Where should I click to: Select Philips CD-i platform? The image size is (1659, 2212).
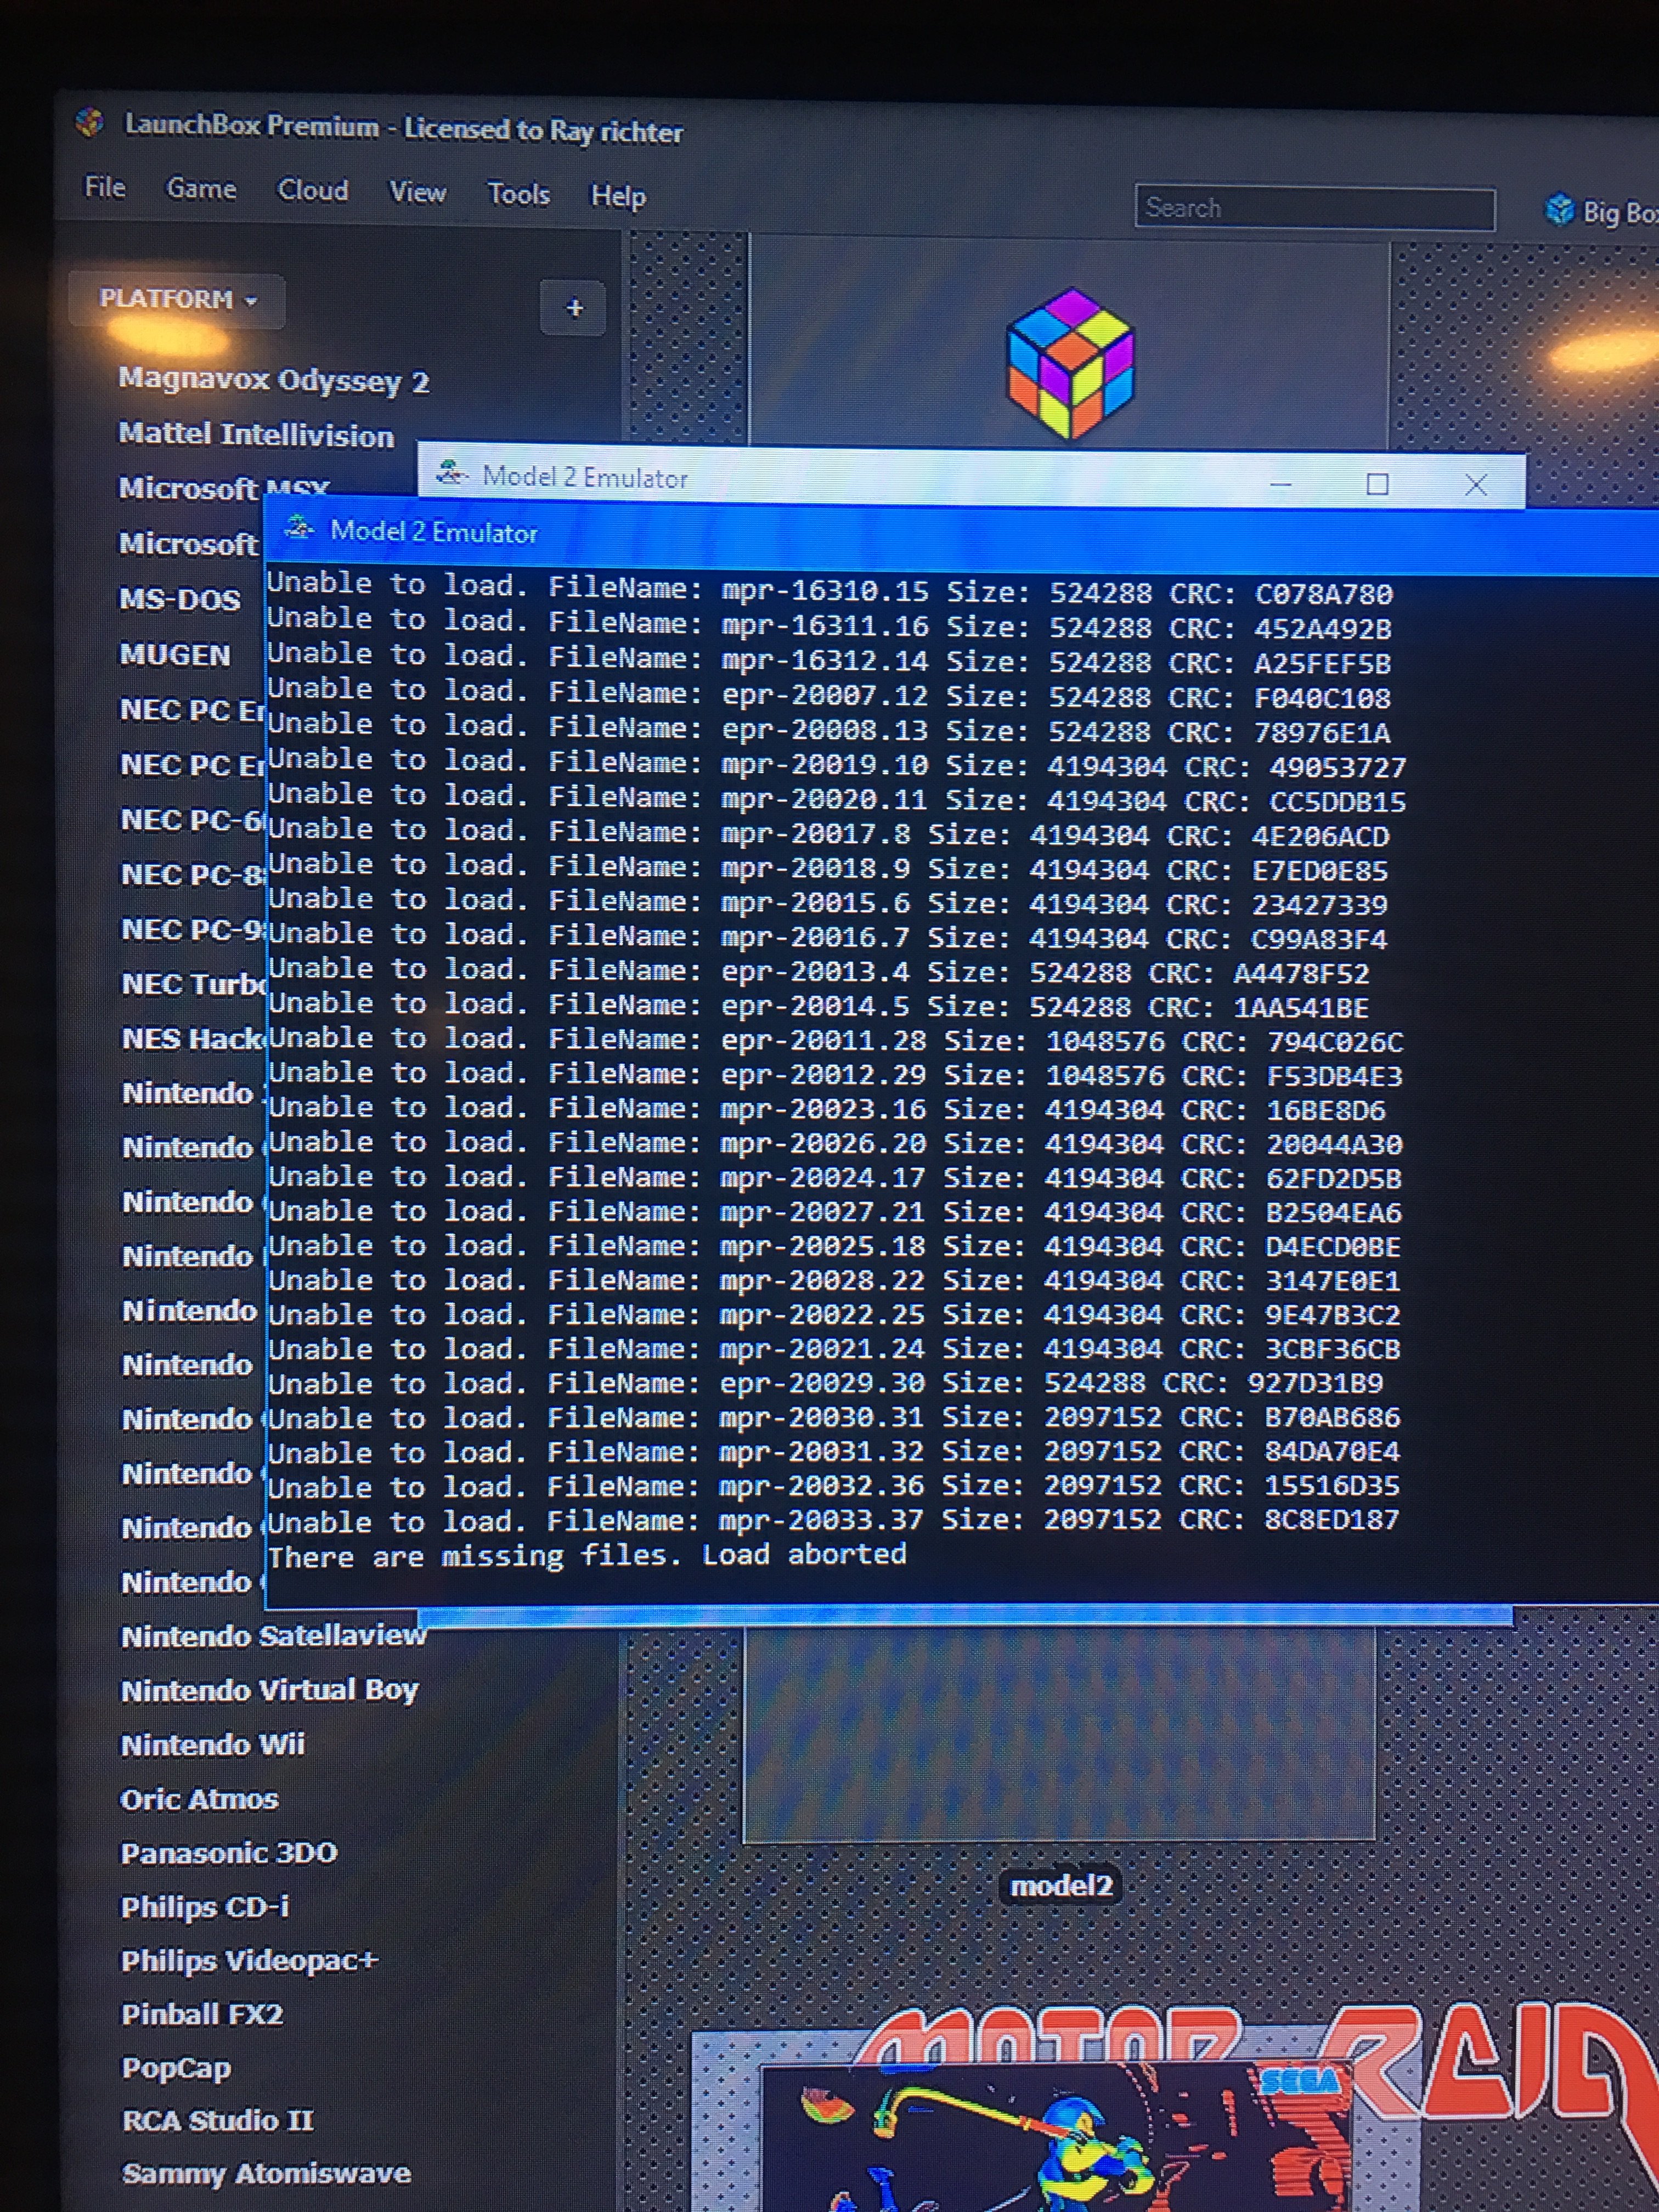pos(205,1907)
